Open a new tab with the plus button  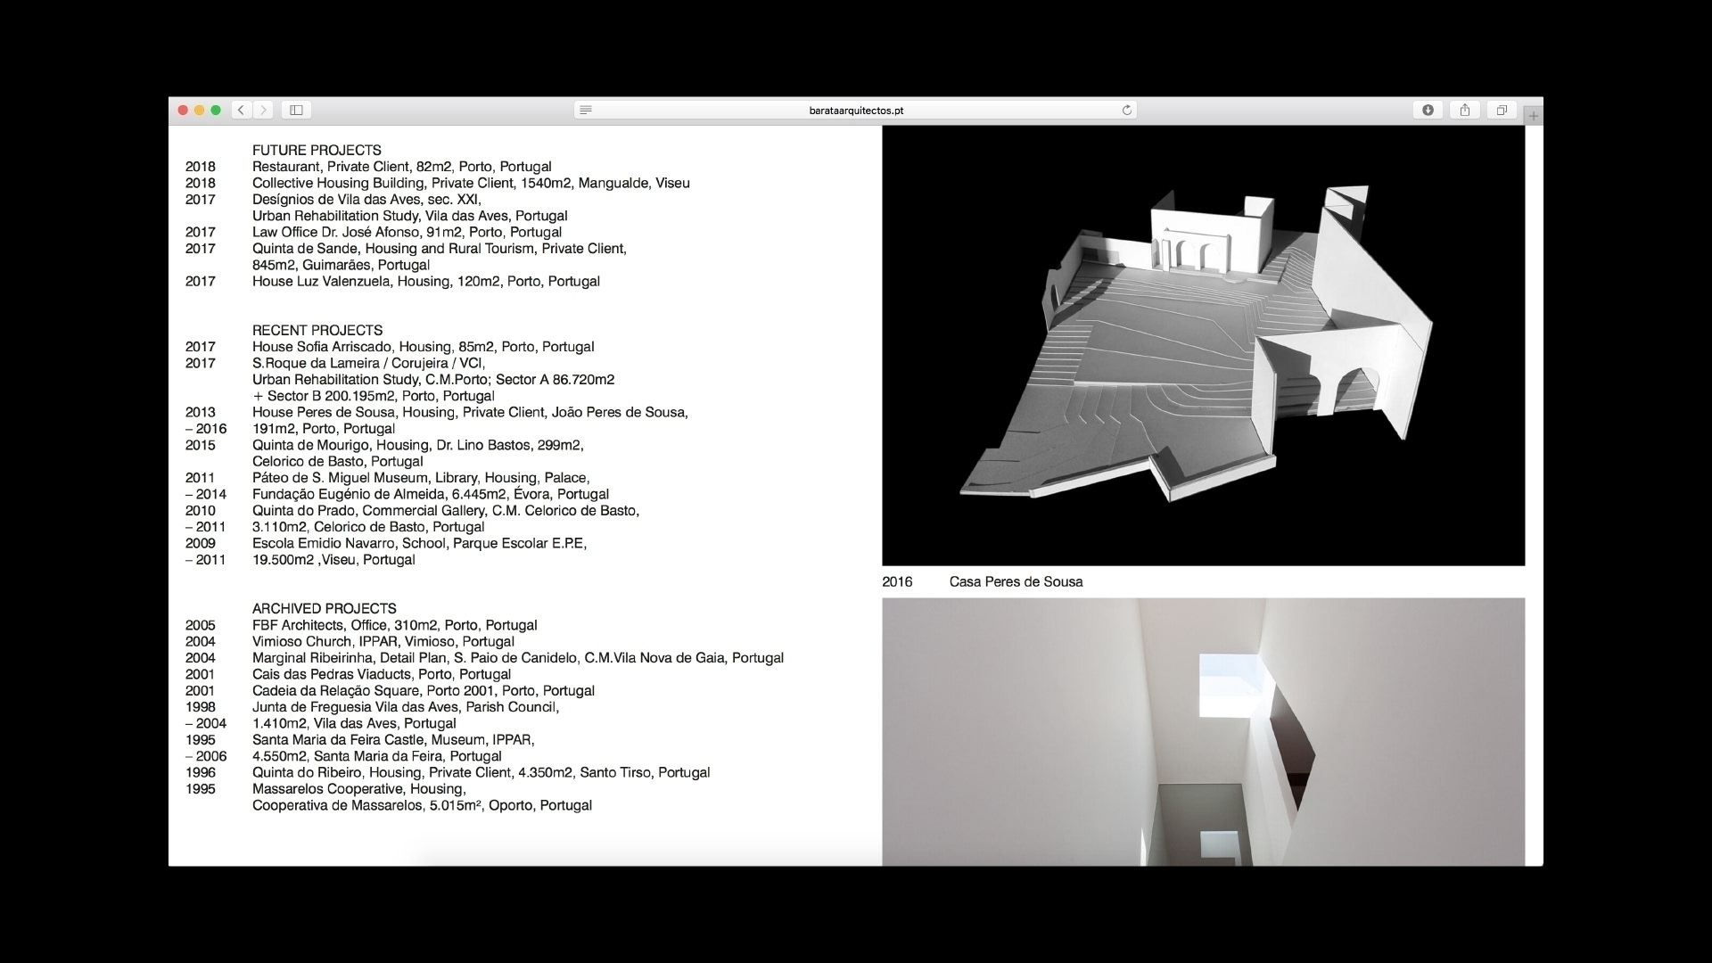(x=1534, y=116)
